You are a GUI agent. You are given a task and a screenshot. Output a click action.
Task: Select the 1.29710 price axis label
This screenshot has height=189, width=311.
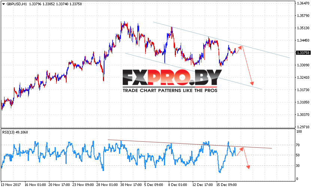click(303, 127)
